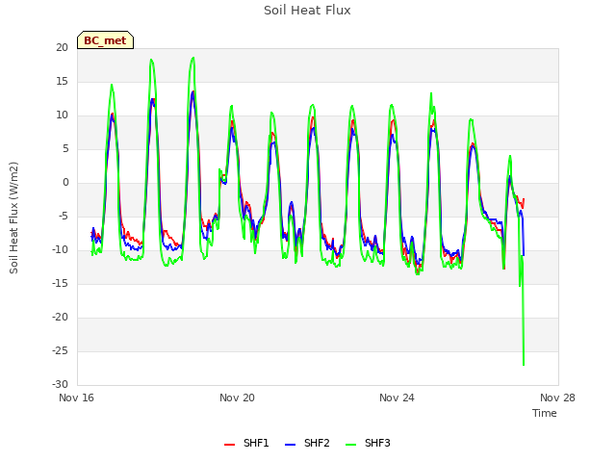Click the 0 y-axis tick label
Image resolution: width=616 pixels, height=462 pixels.
click(x=65, y=183)
